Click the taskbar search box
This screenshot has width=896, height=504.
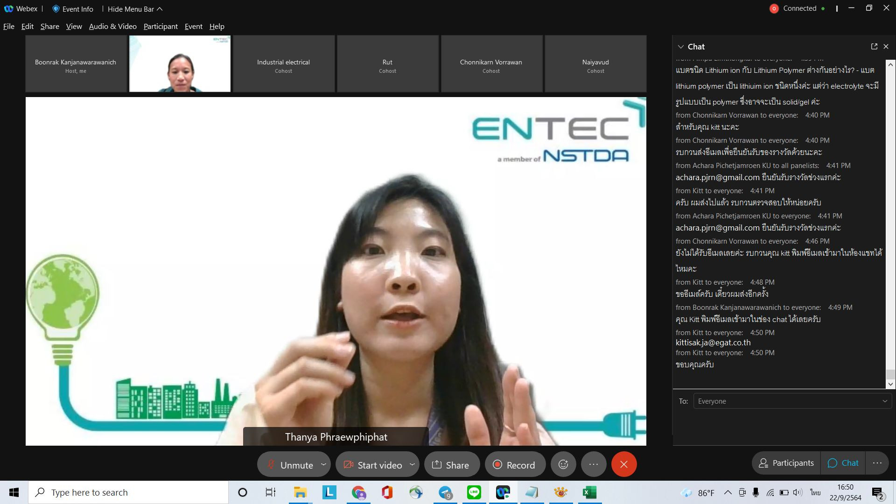[x=128, y=492]
